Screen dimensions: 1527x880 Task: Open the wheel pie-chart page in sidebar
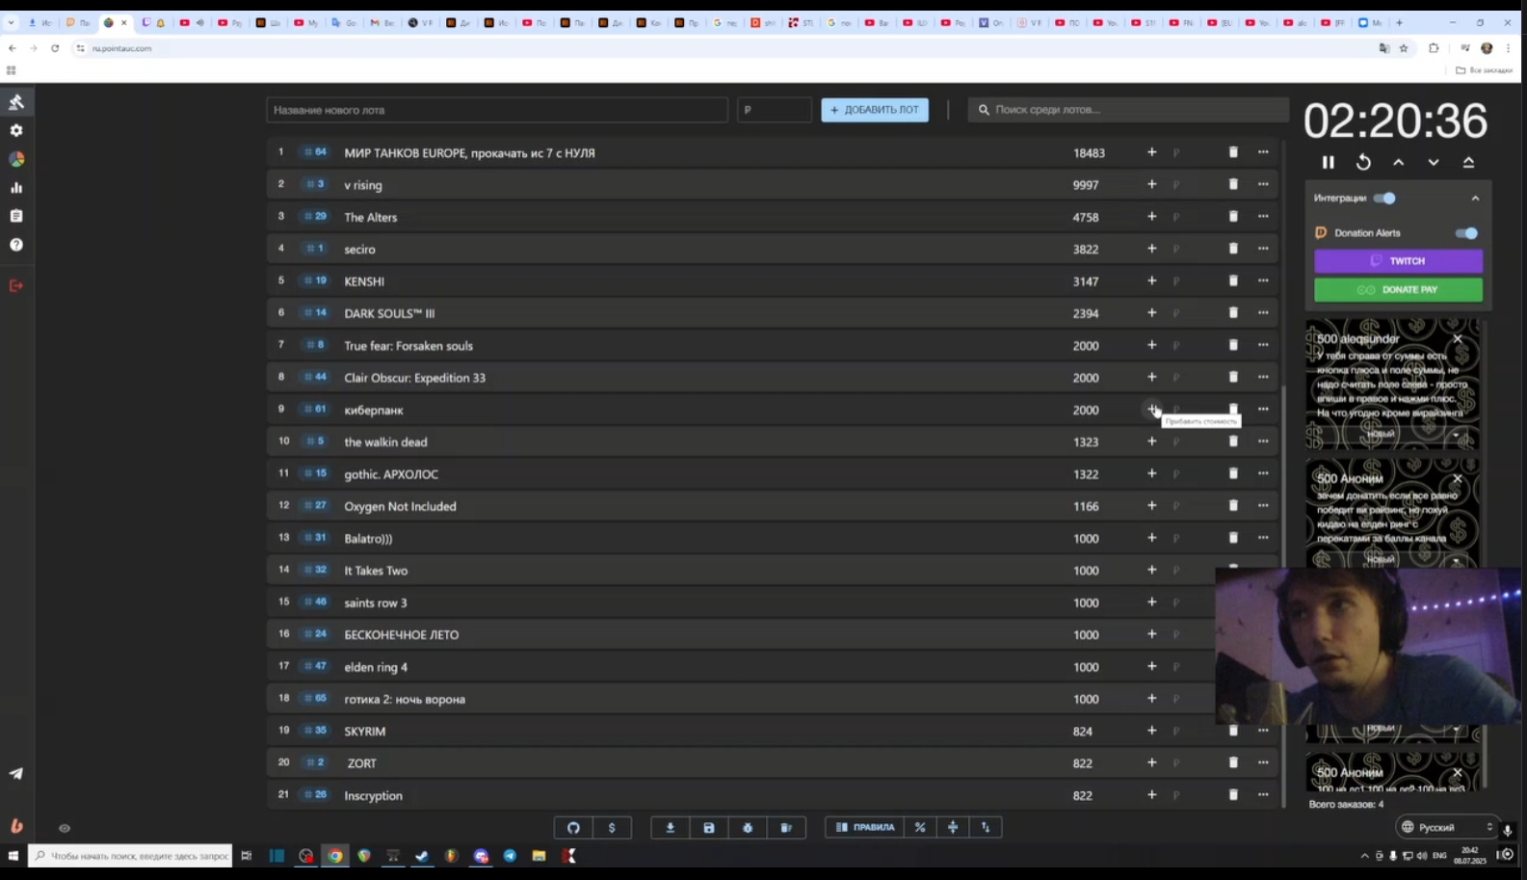click(16, 159)
